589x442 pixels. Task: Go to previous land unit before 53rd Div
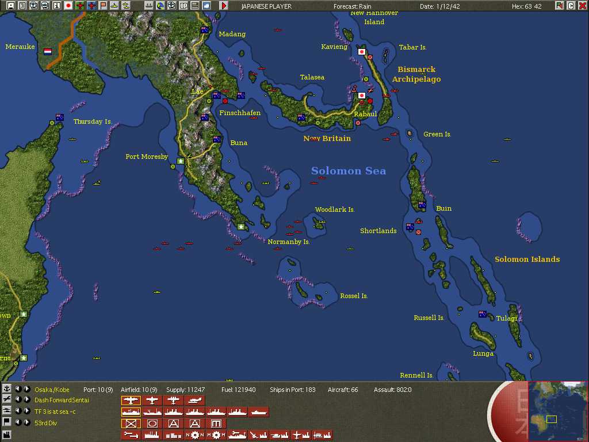(18, 422)
